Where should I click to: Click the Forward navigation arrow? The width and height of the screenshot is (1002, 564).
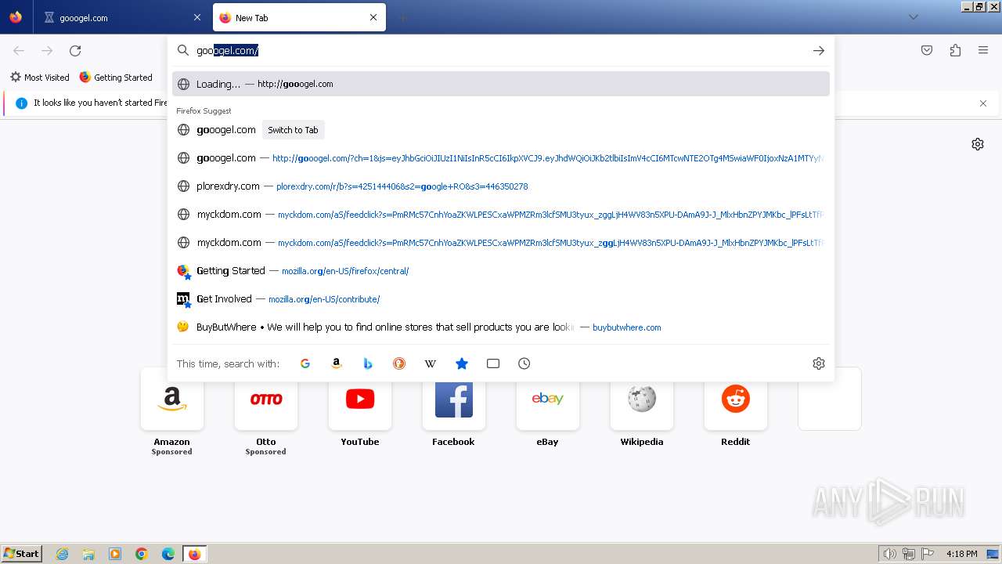pos(47,50)
